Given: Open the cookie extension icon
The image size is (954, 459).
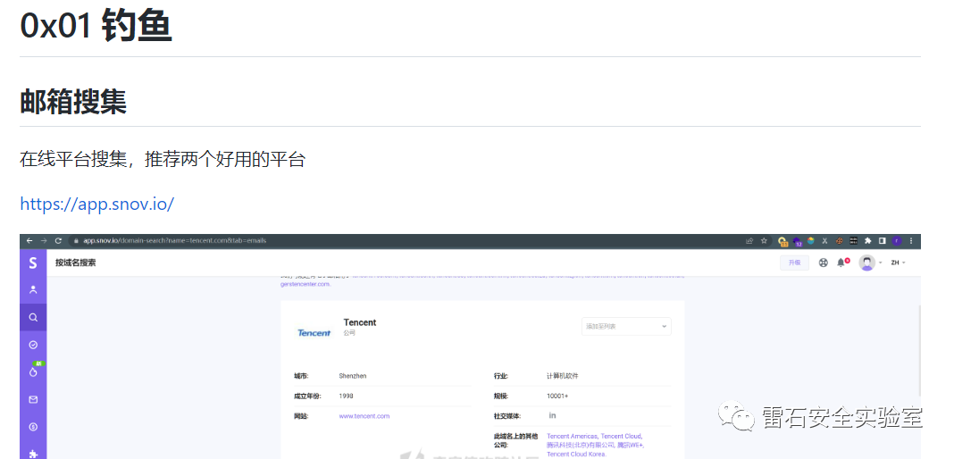Looking at the screenshot, I should (840, 241).
